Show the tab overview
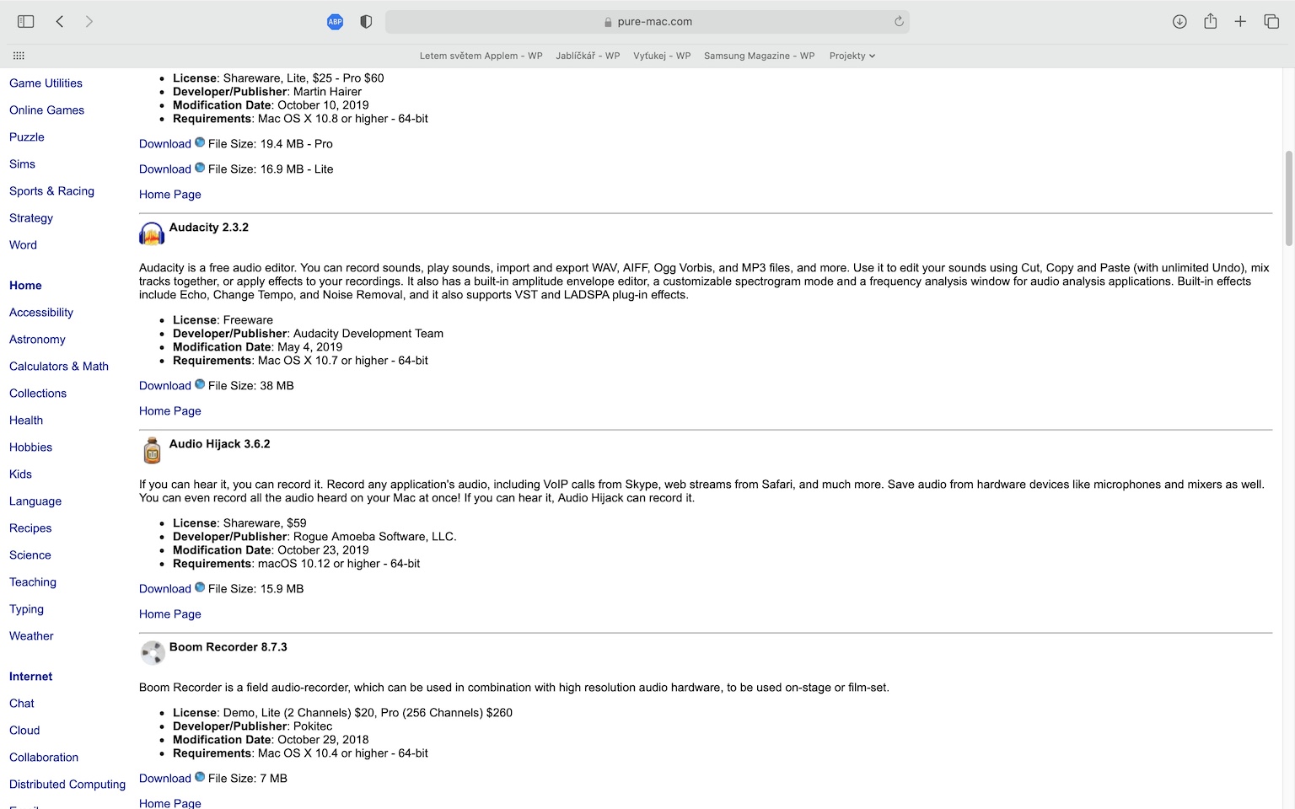Image resolution: width=1295 pixels, height=809 pixels. [1271, 22]
